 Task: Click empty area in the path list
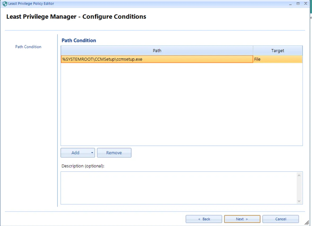(181, 106)
